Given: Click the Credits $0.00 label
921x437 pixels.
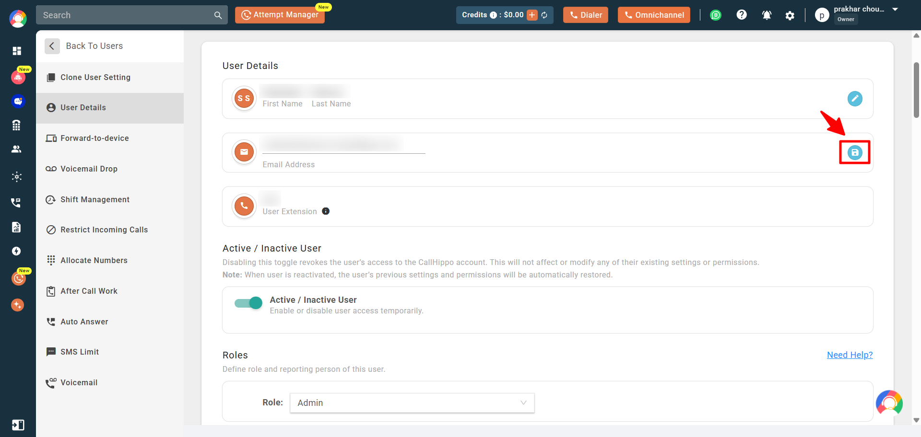Looking at the screenshot, I should [x=493, y=15].
